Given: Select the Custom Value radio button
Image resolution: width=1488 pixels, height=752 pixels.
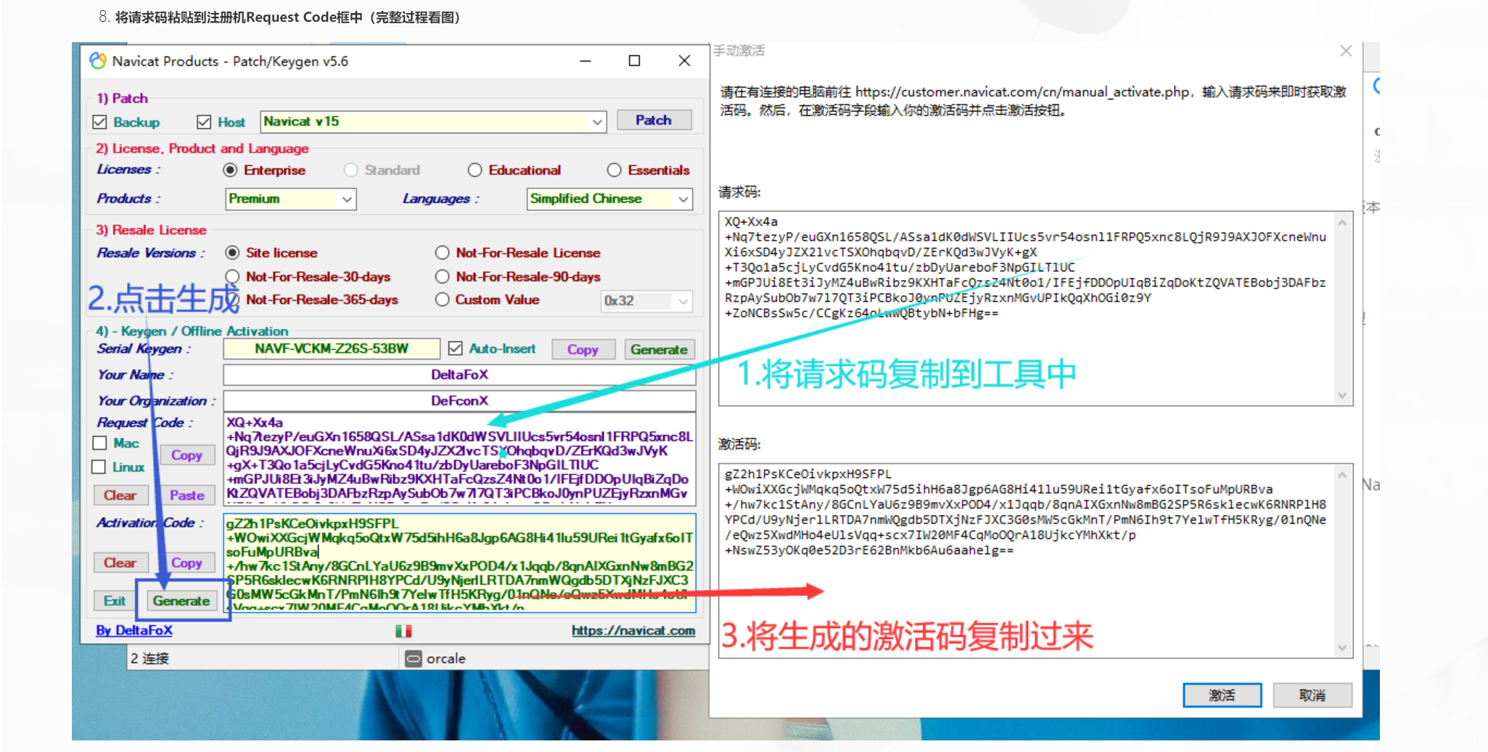Looking at the screenshot, I should click(x=442, y=299).
